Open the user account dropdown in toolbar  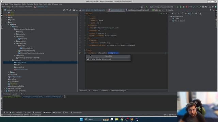pos(142,7)
